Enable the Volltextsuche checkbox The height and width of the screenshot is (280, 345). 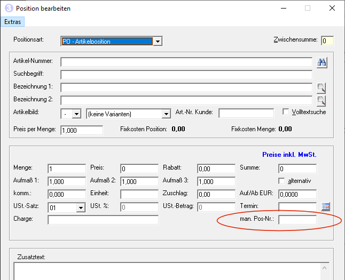[286, 111]
